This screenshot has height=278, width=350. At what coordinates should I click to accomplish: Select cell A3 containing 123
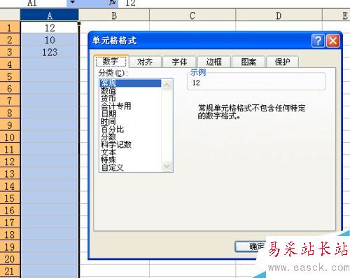tap(50, 52)
